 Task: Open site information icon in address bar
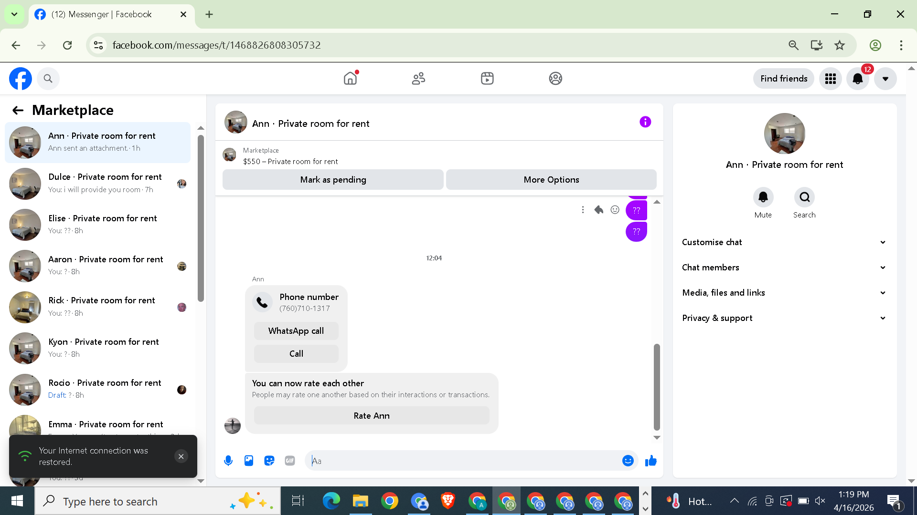(98, 45)
